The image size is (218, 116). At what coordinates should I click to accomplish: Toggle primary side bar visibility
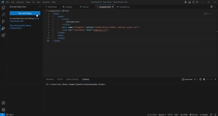tap(186, 2)
